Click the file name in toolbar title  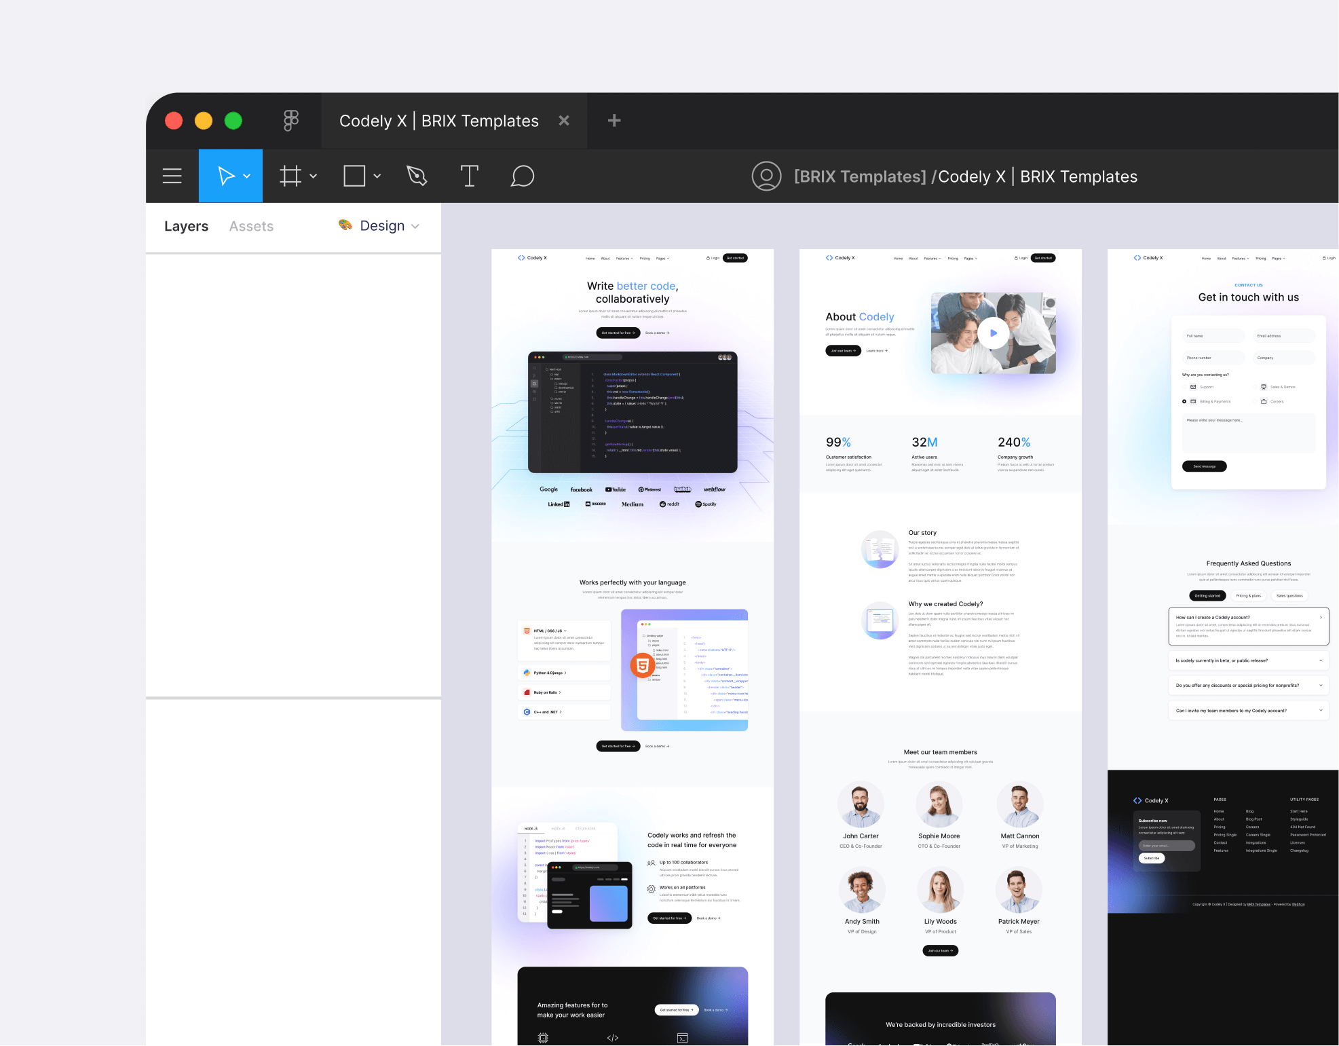[1038, 177]
